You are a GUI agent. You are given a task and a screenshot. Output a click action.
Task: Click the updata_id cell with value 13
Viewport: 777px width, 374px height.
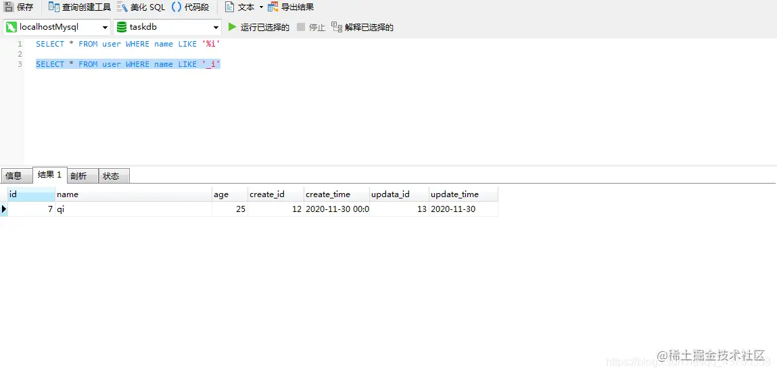400,209
